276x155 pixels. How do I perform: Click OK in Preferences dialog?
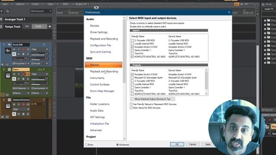click(177, 144)
